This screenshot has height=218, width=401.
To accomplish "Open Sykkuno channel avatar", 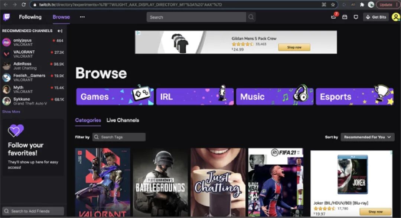I will [6, 101].
